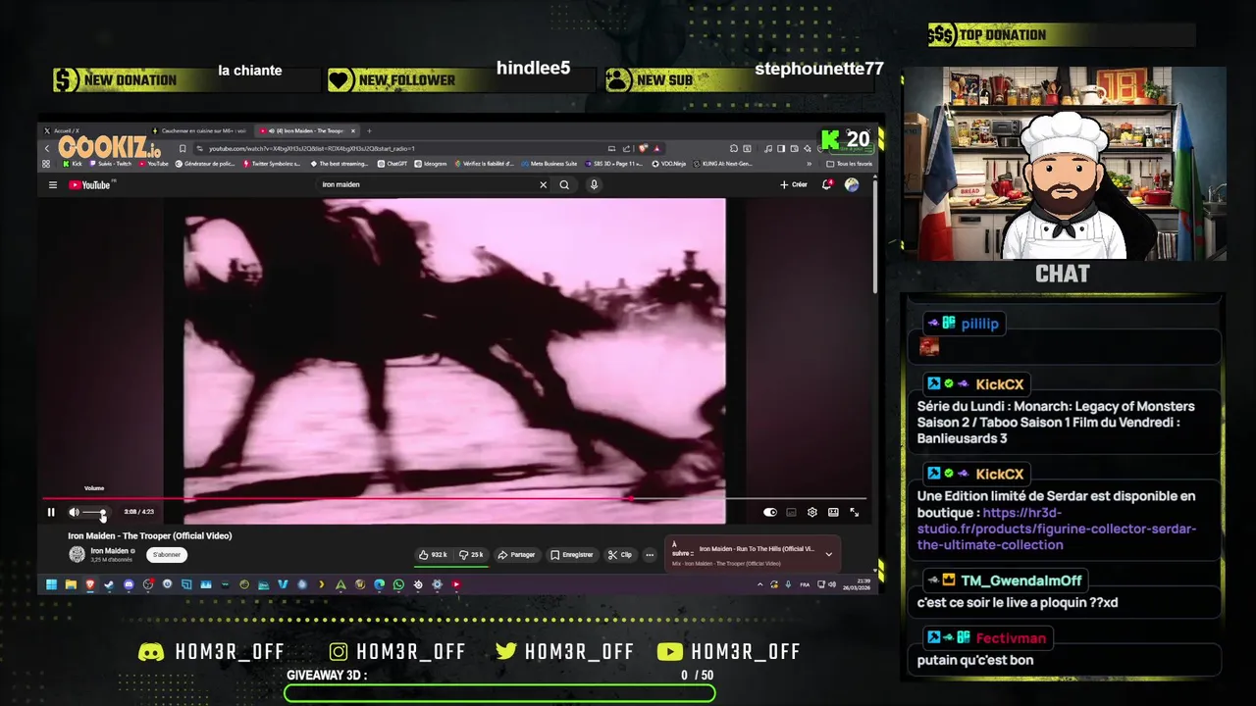
Task: Like the video with 932 k
Action: tap(433, 554)
